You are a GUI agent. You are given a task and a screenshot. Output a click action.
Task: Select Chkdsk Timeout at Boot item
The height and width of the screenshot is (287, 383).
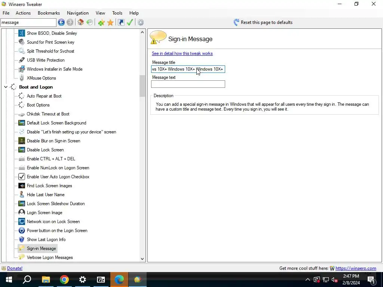pyautogui.click(x=48, y=114)
